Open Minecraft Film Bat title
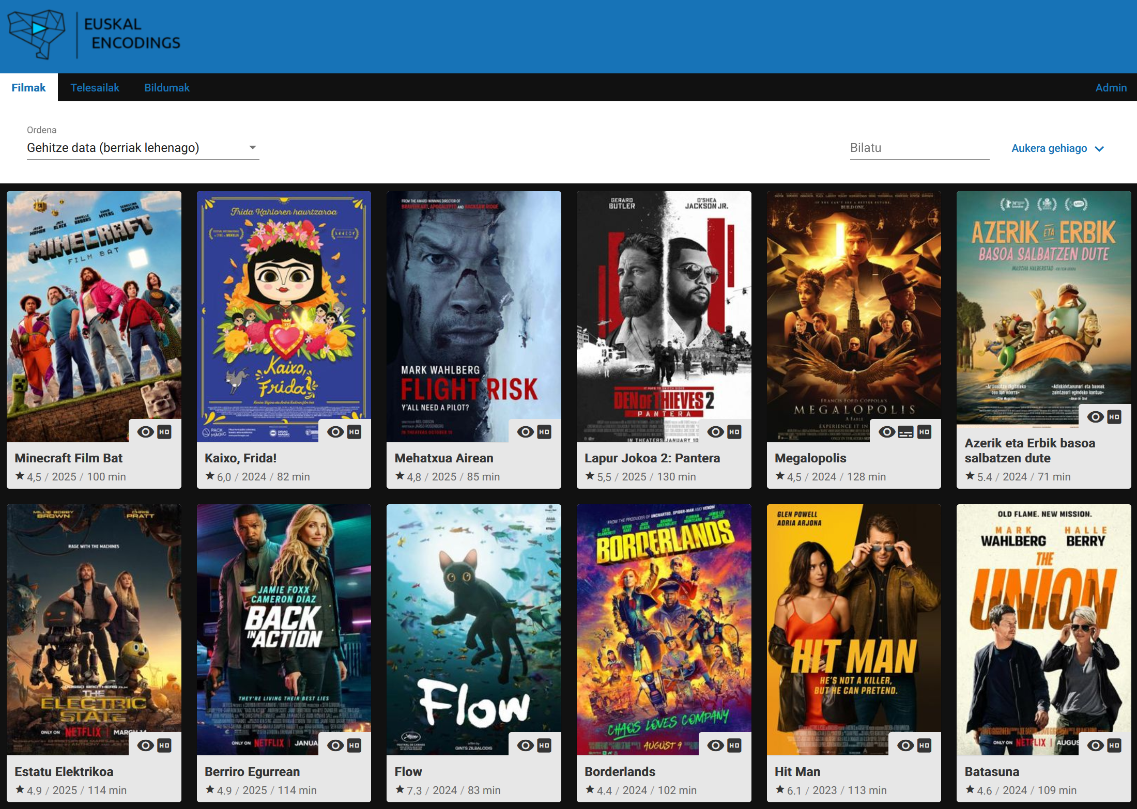The height and width of the screenshot is (809, 1137). click(68, 458)
